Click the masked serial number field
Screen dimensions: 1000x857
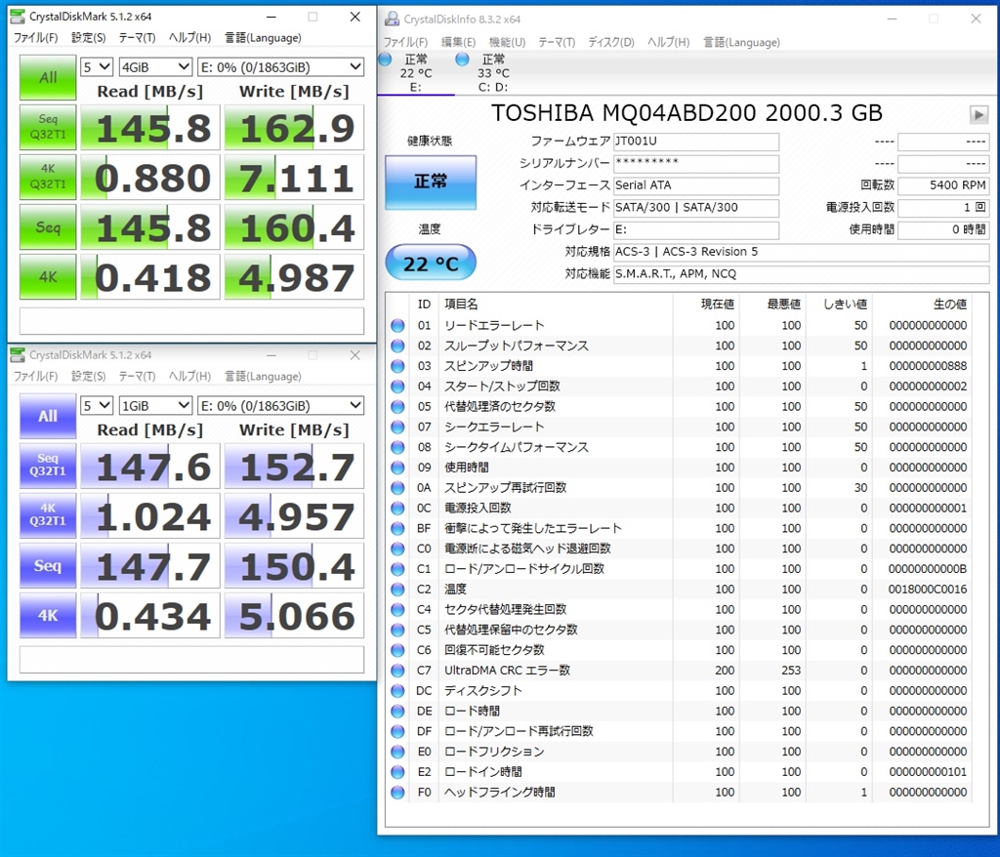click(695, 163)
